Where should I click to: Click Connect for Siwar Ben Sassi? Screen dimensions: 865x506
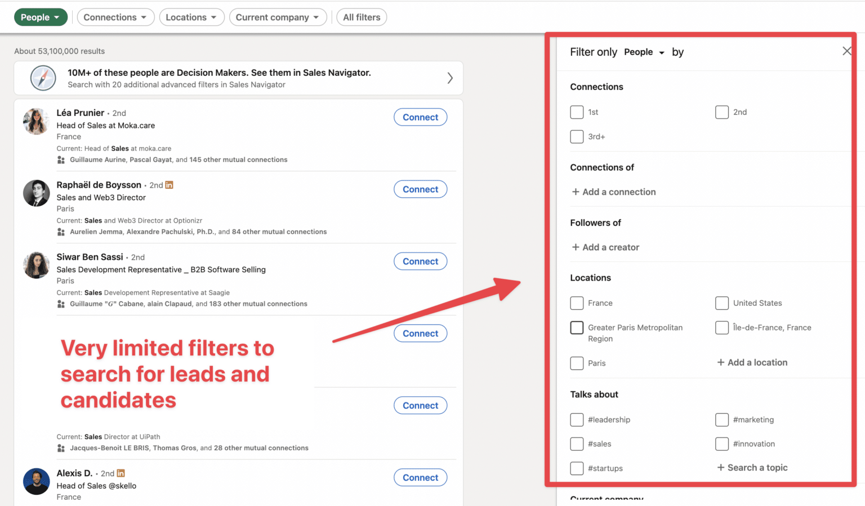(420, 261)
